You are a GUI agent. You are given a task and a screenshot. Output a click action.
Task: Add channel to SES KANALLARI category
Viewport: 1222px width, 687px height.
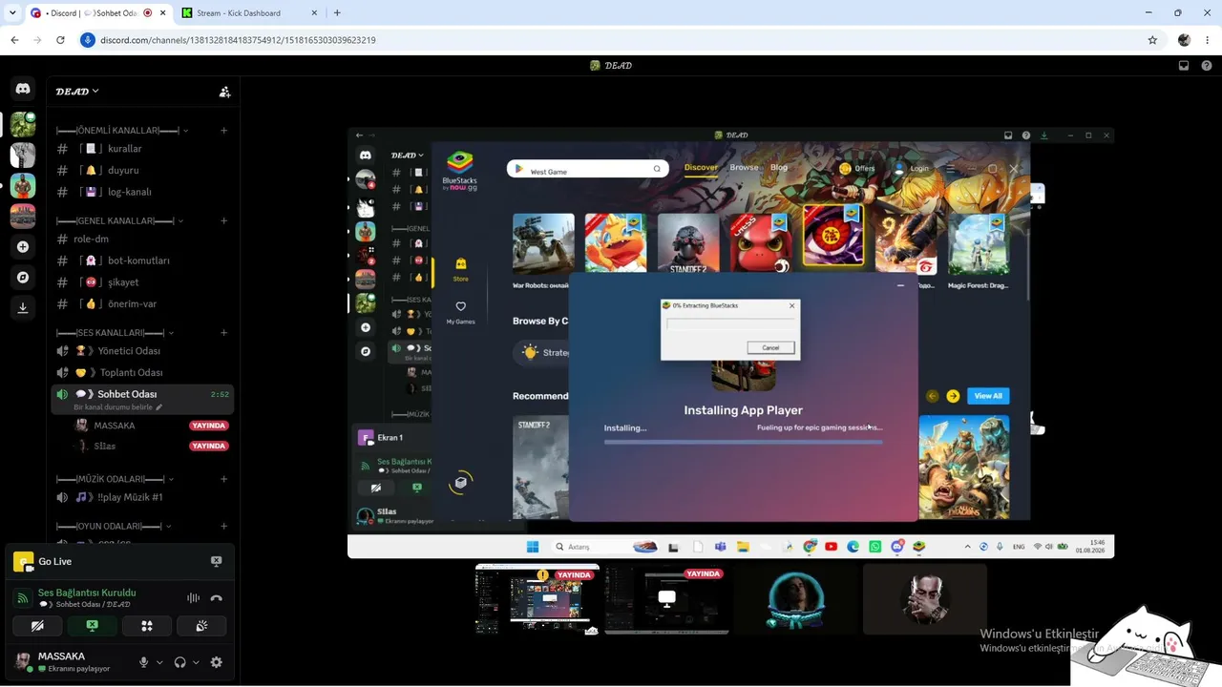coord(224,333)
